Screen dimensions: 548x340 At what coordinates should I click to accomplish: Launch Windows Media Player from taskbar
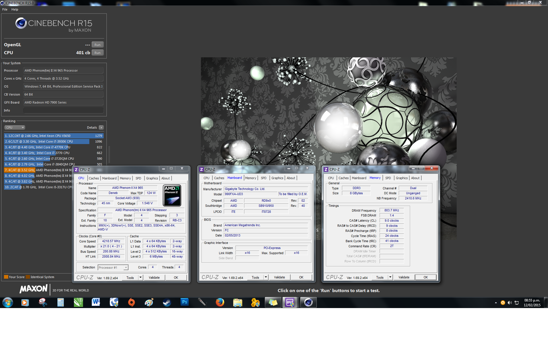[25, 302]
